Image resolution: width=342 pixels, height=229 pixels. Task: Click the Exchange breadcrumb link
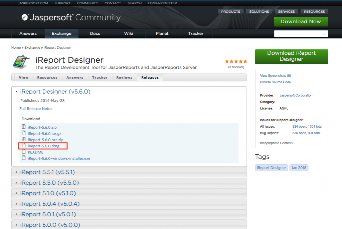[32, 47]
